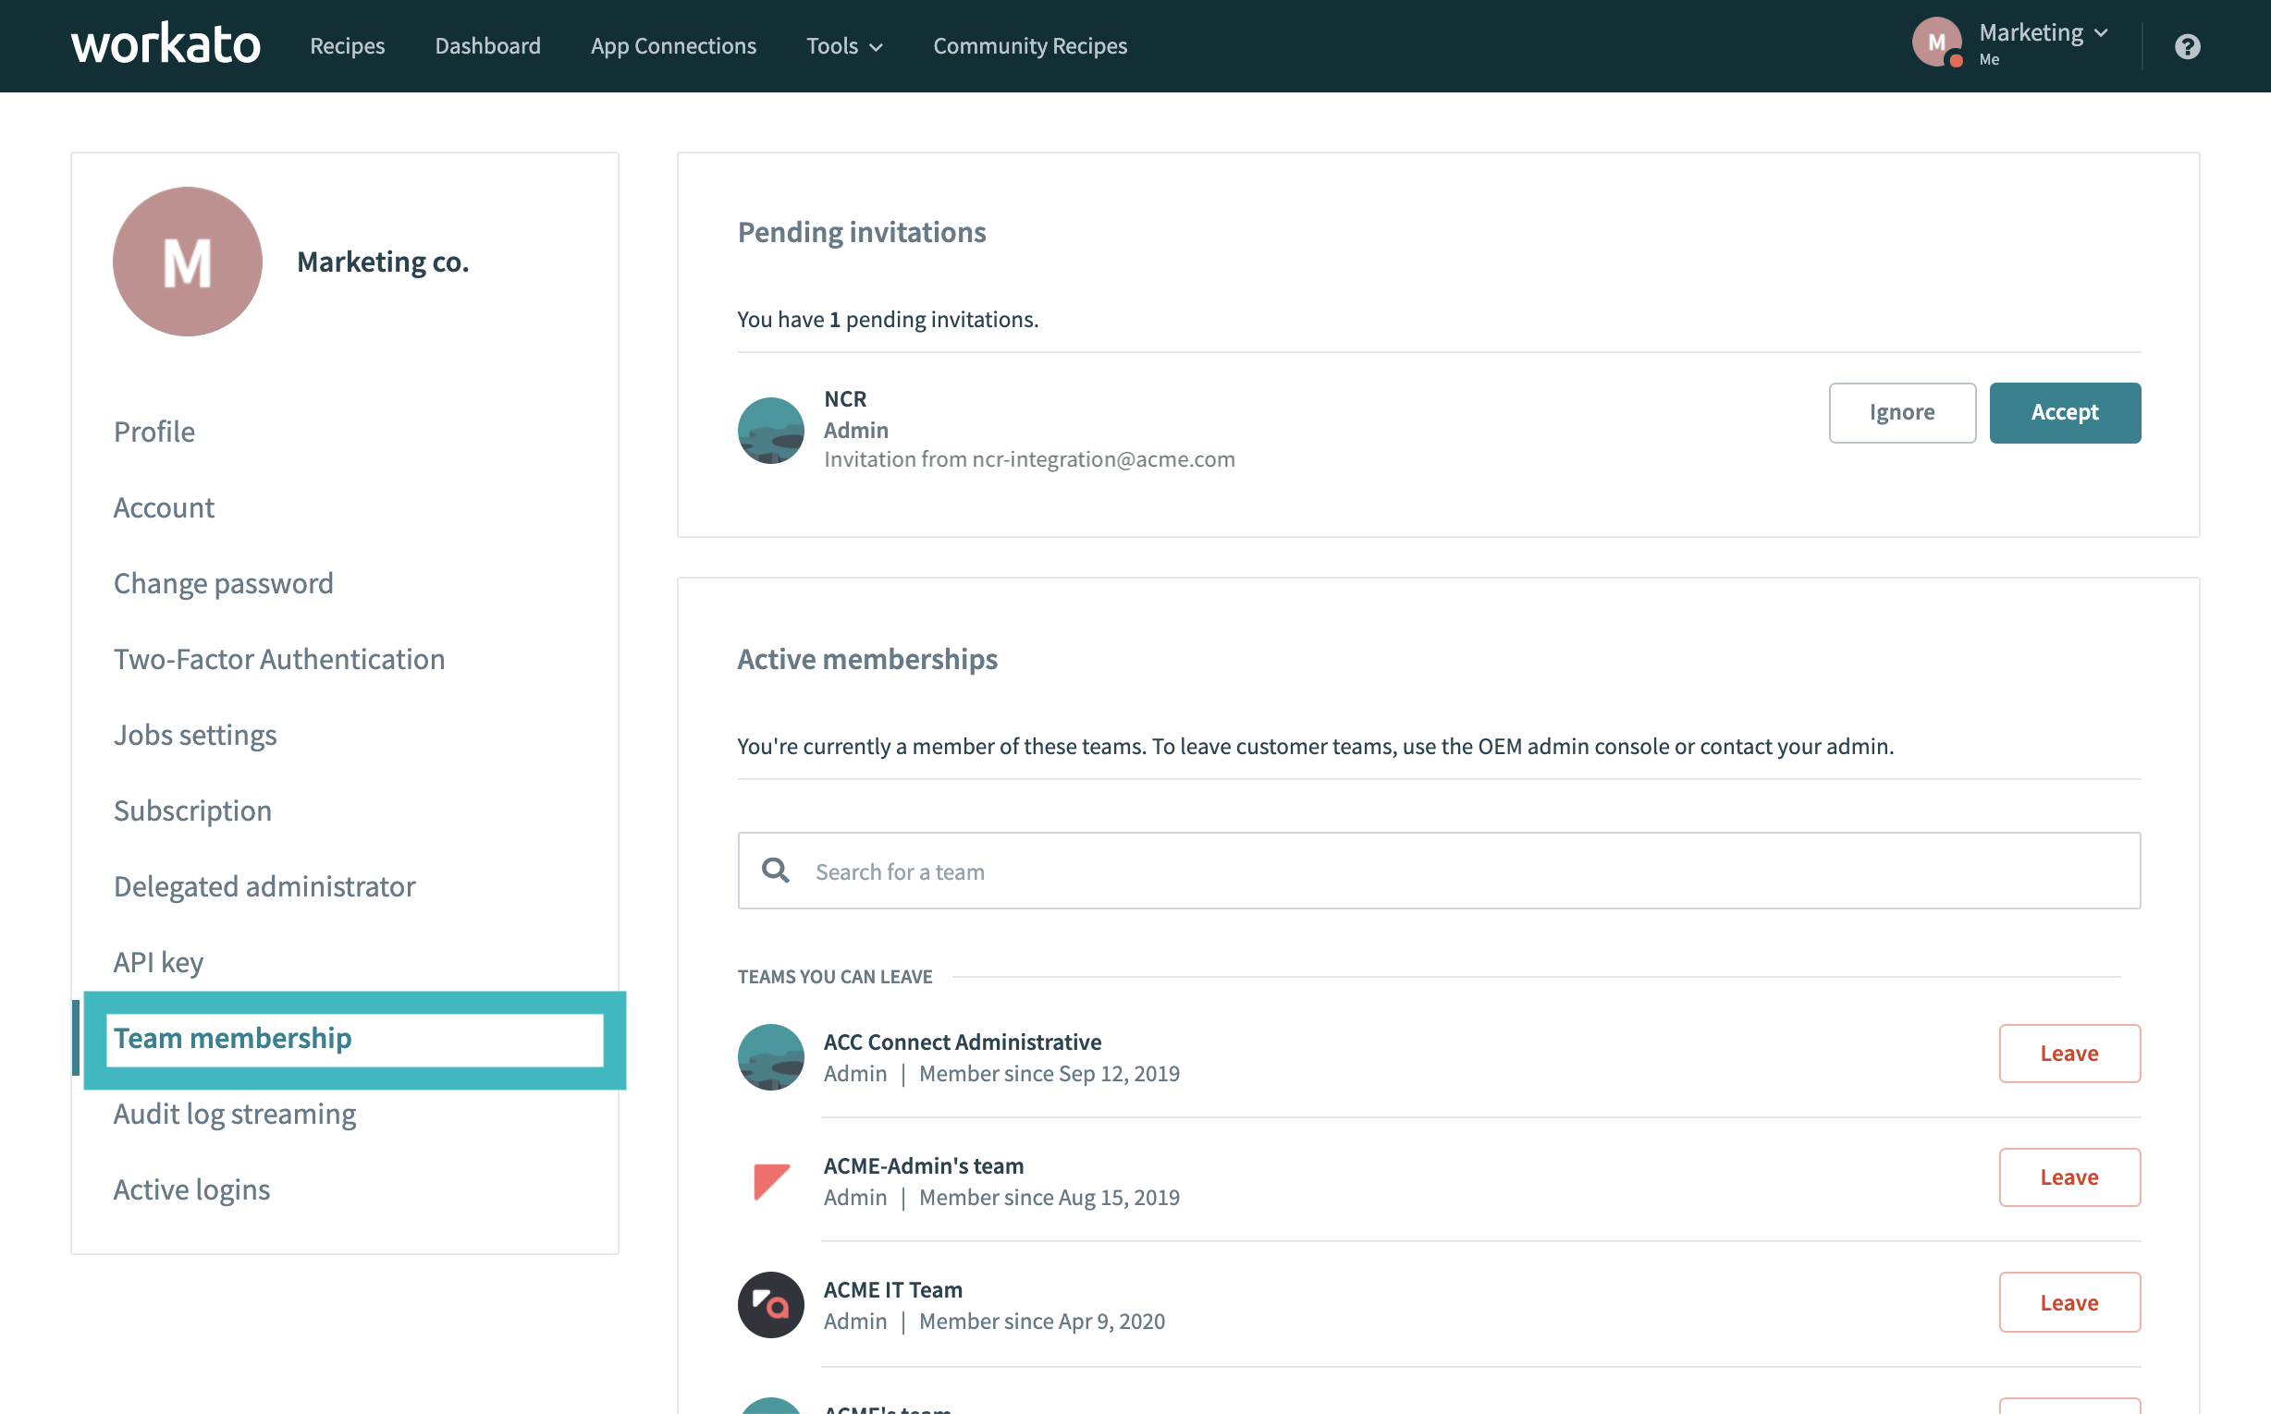Click the Pending invitations heading

point(861,232)
